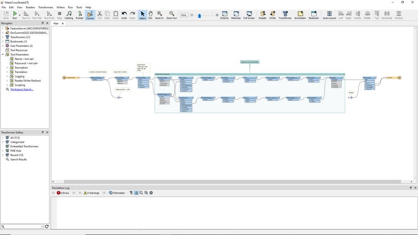
Task: Move the zoom level slider handle
Action: pos(200,16)
